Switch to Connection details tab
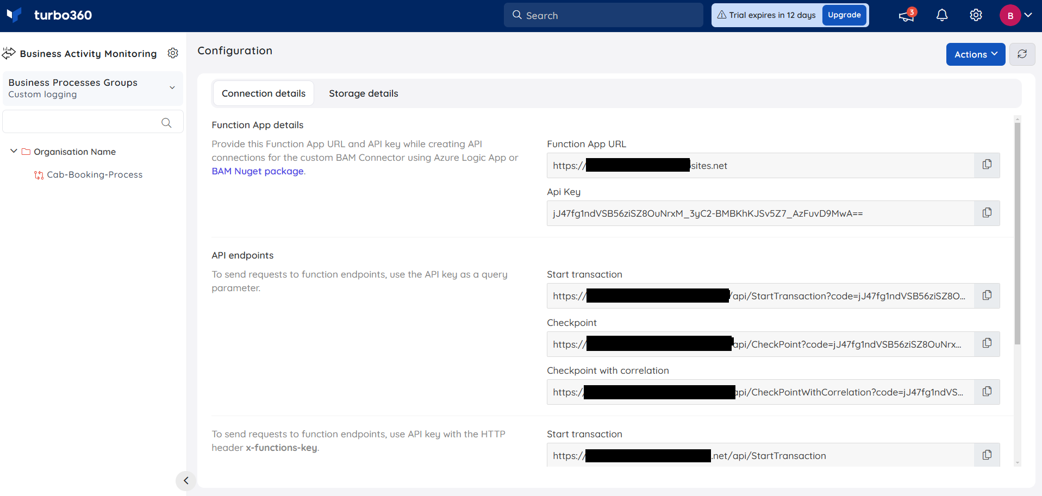 [x=263, y=93]
